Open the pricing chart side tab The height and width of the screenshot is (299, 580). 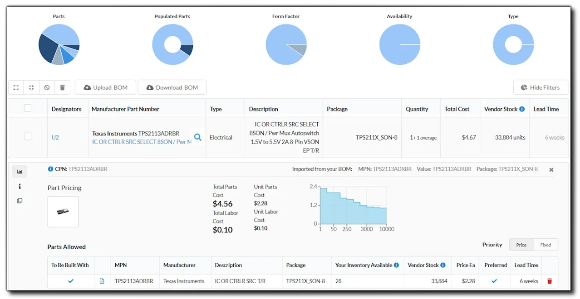[20, 172]
